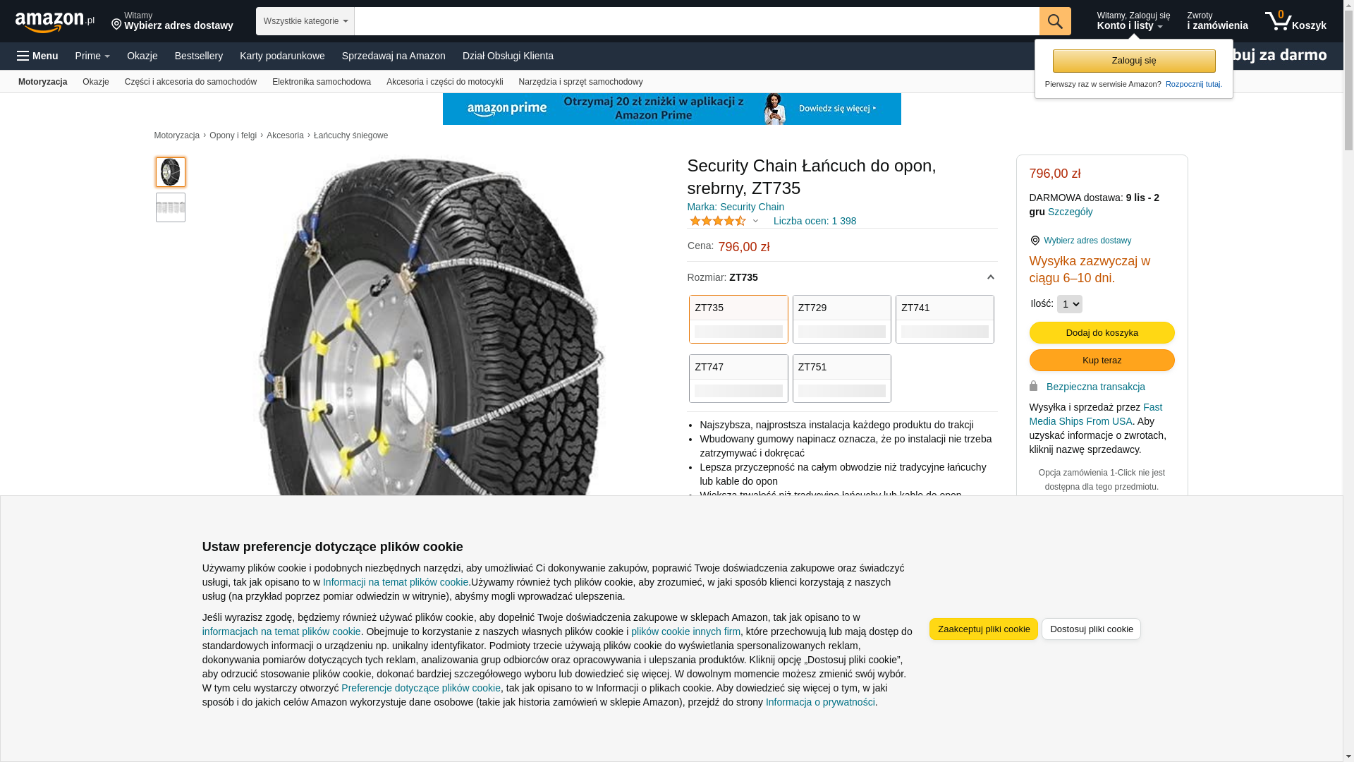Click the Dodaj do koszyka button

[x=1102, y=332]
